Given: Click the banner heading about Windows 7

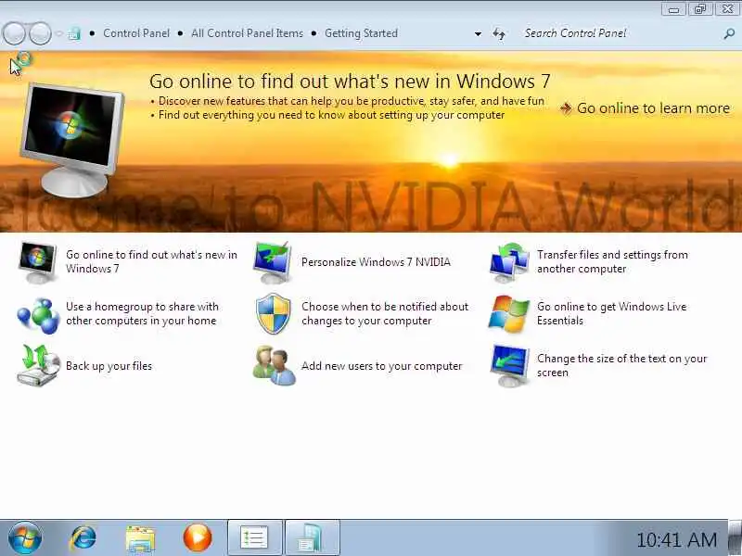Looking at the screenshot, I should [x=350, y=82].
